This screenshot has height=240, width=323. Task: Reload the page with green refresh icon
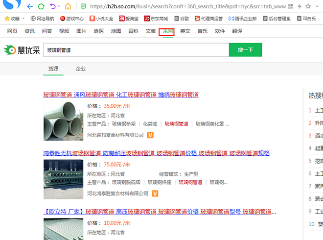coord(41,6)
